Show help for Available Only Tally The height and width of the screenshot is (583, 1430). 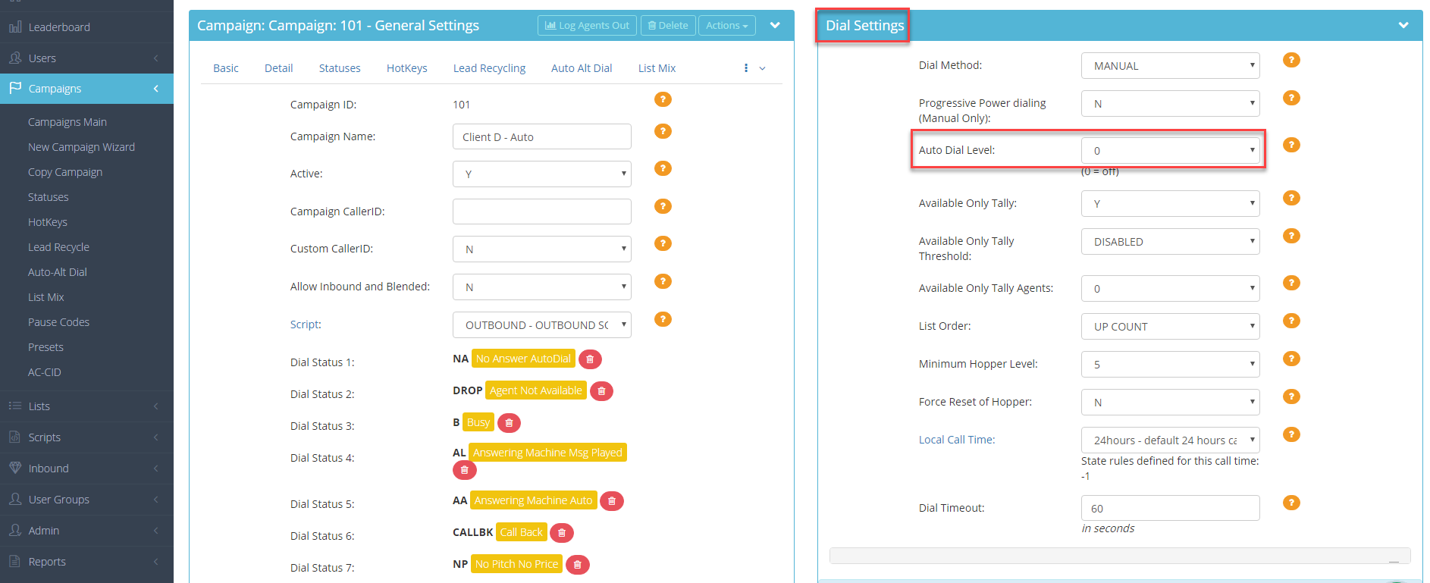(1291, 198)
